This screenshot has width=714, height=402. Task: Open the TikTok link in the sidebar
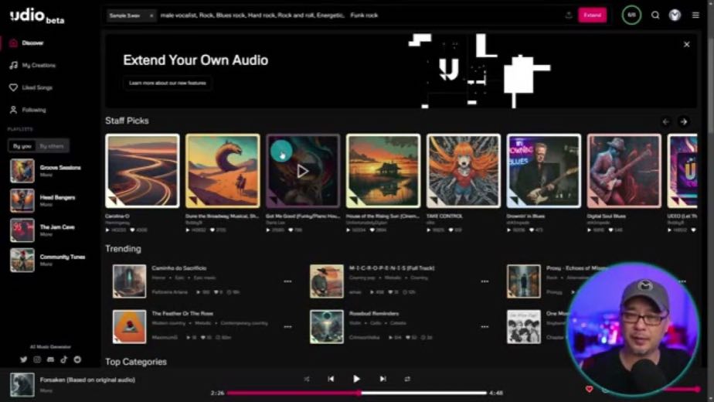[x=63, y=359]
